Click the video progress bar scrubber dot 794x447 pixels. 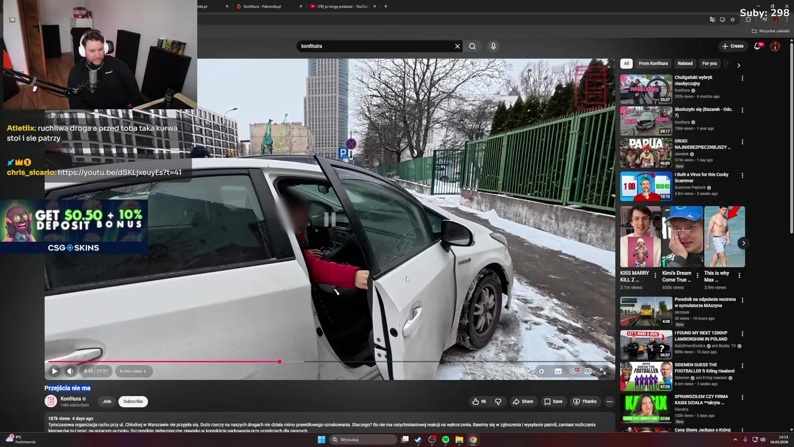click(279, 361)
